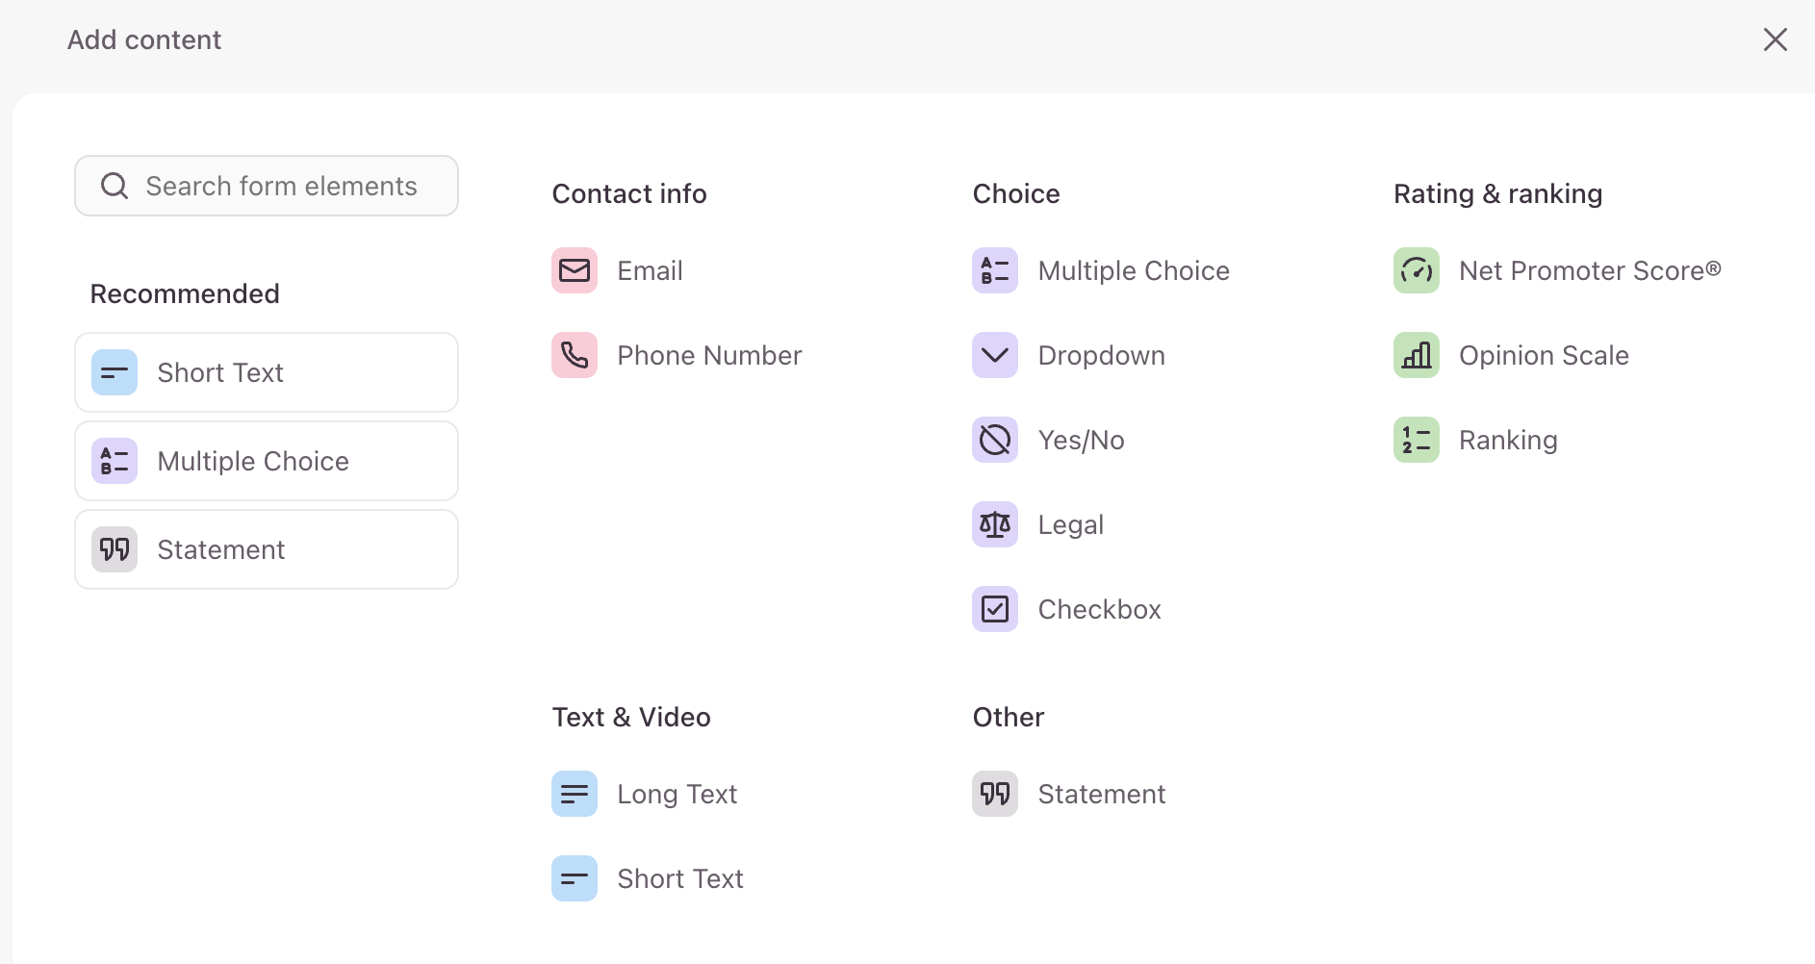The image size is (1815, 964).
Task: Pick the Long Text lines icon
Action: [x=575, y=794]
